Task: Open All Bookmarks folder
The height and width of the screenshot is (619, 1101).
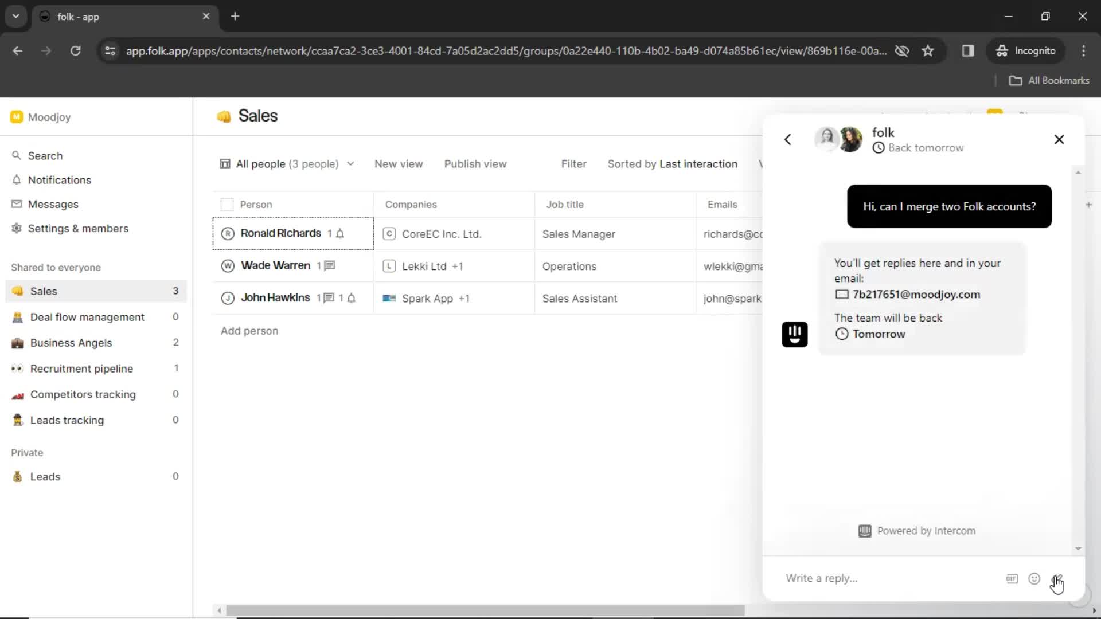Action: pyautogui.click(x=1049, y=81)
